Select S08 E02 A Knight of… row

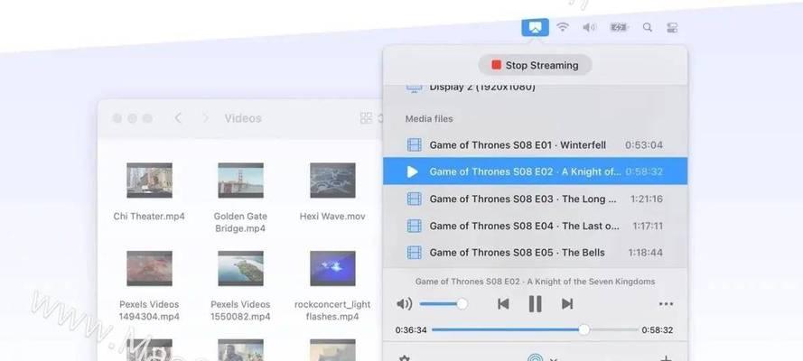pyautogui.click(x=535, y=171)
